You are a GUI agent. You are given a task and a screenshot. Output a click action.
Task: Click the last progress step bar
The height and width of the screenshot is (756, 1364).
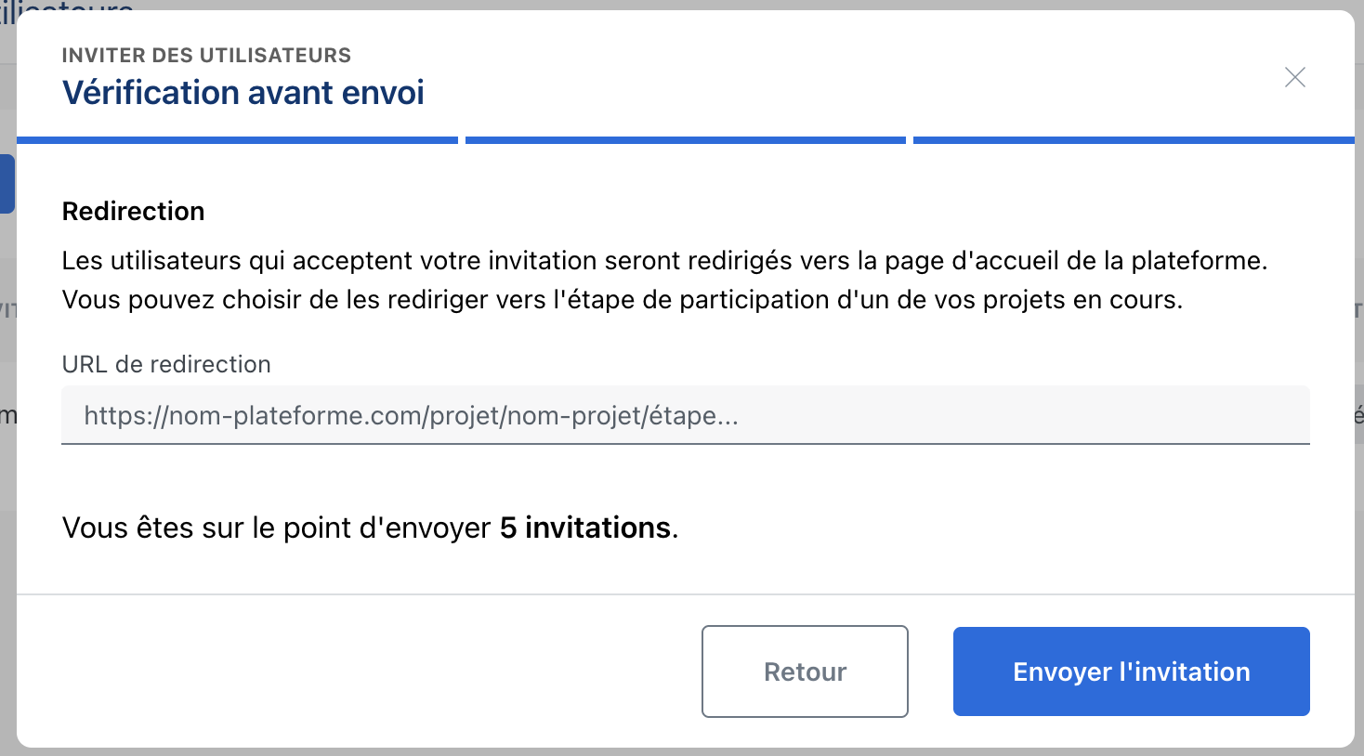[1133, 140]
